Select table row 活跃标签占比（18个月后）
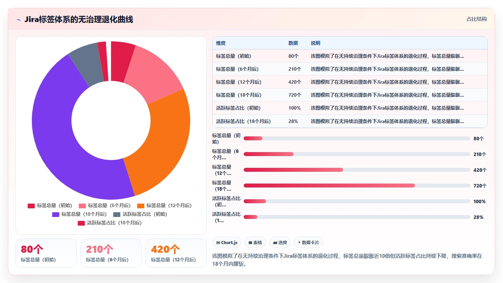Image resolution: width=503 pixels, height=283 pixels. click(x=350, y=121)
